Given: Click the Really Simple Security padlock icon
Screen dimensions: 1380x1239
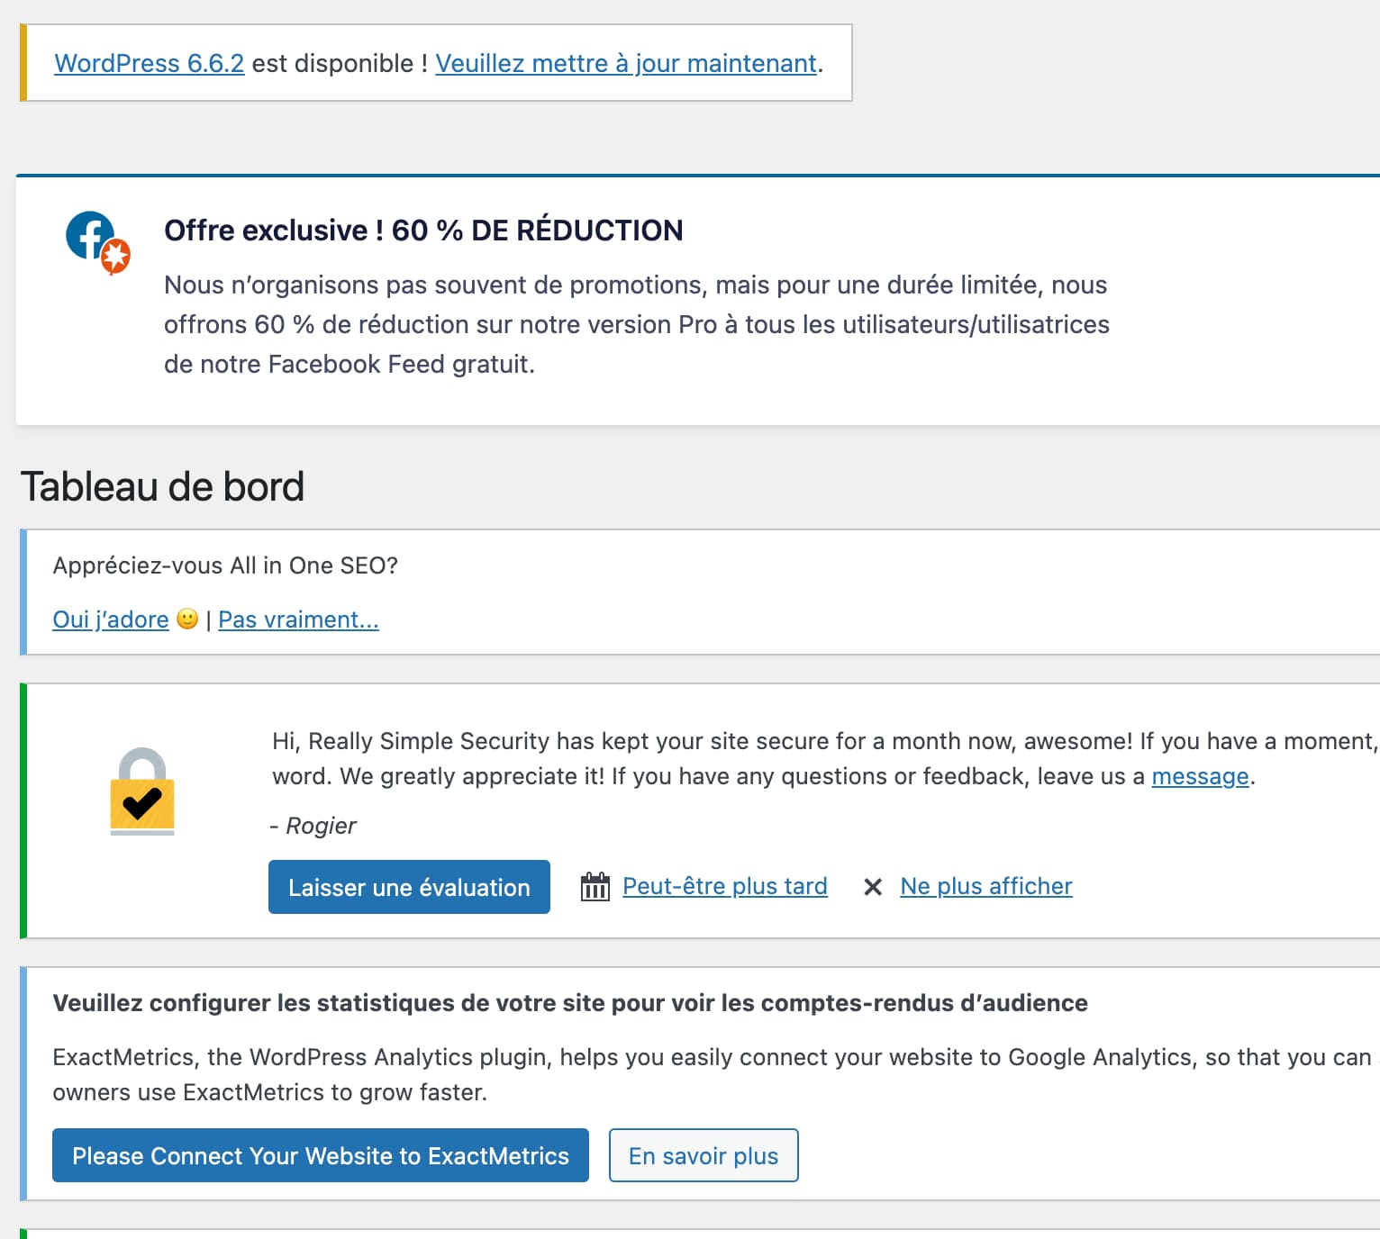Looking at the screenshot, I should tap(142, 791).
